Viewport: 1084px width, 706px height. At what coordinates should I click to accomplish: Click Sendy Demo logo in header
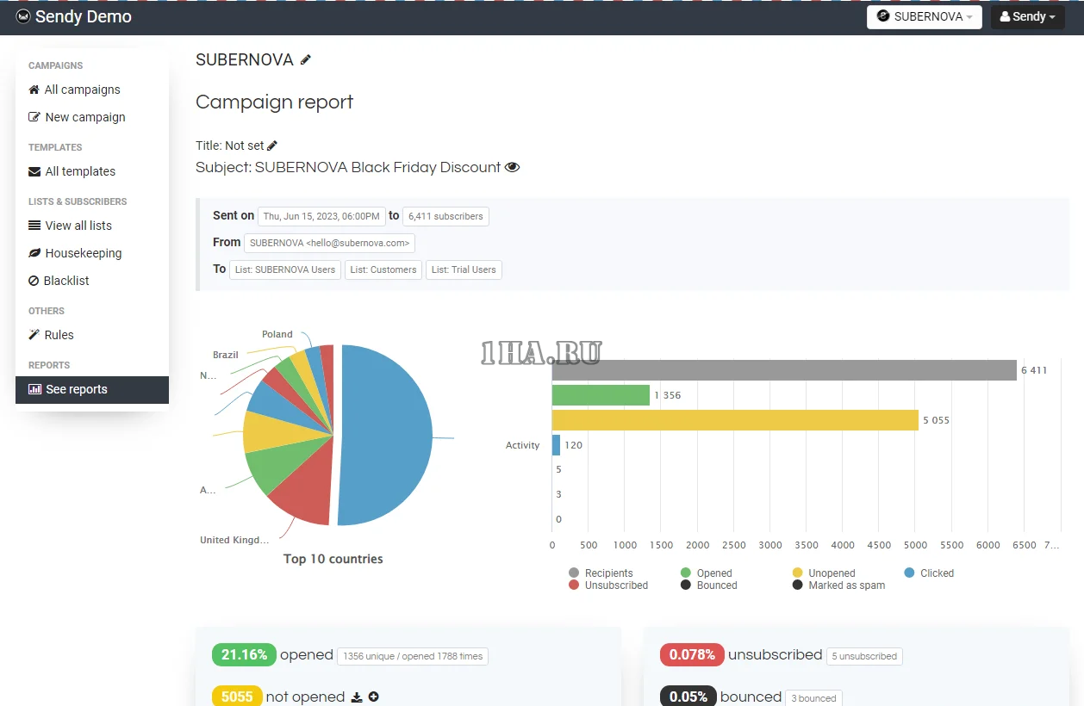click(x=74, y=16)
